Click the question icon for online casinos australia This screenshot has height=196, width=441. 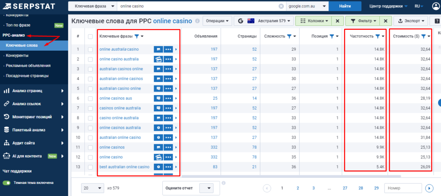point(158,128)
